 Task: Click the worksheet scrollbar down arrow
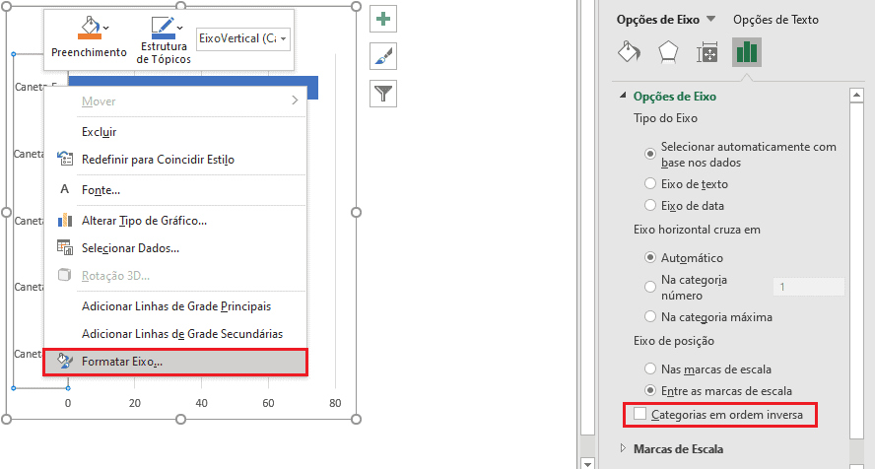click(x=587, y=463)
